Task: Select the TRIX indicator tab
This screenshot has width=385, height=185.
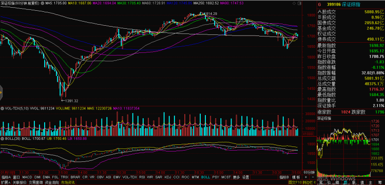Action: (65, 177)
